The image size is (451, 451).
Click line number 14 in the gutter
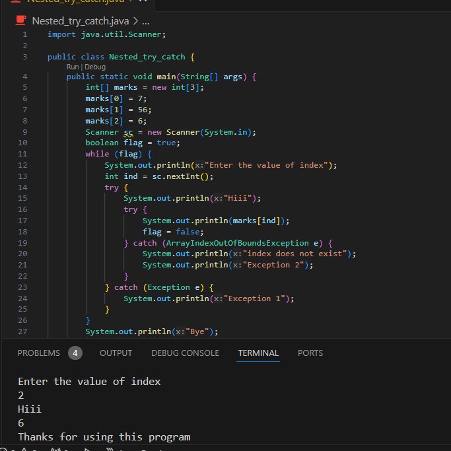[22, 188]
